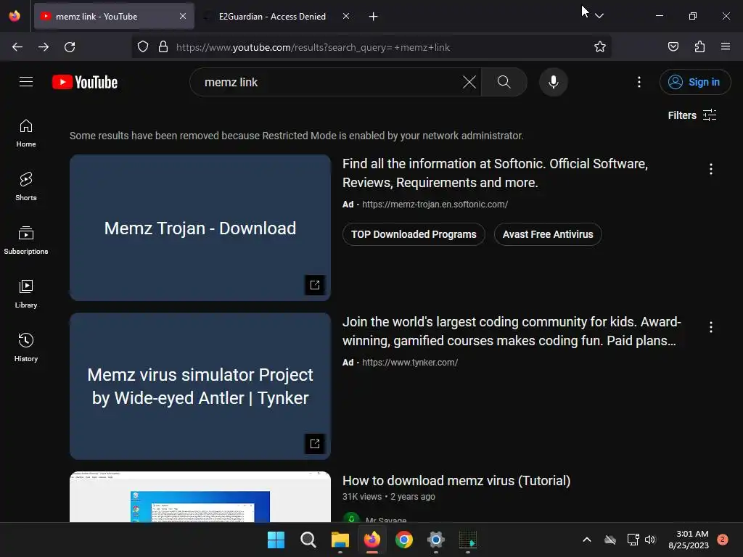Open File Explorer from taskbar
743x557 pixels.
tap(340, 540)
